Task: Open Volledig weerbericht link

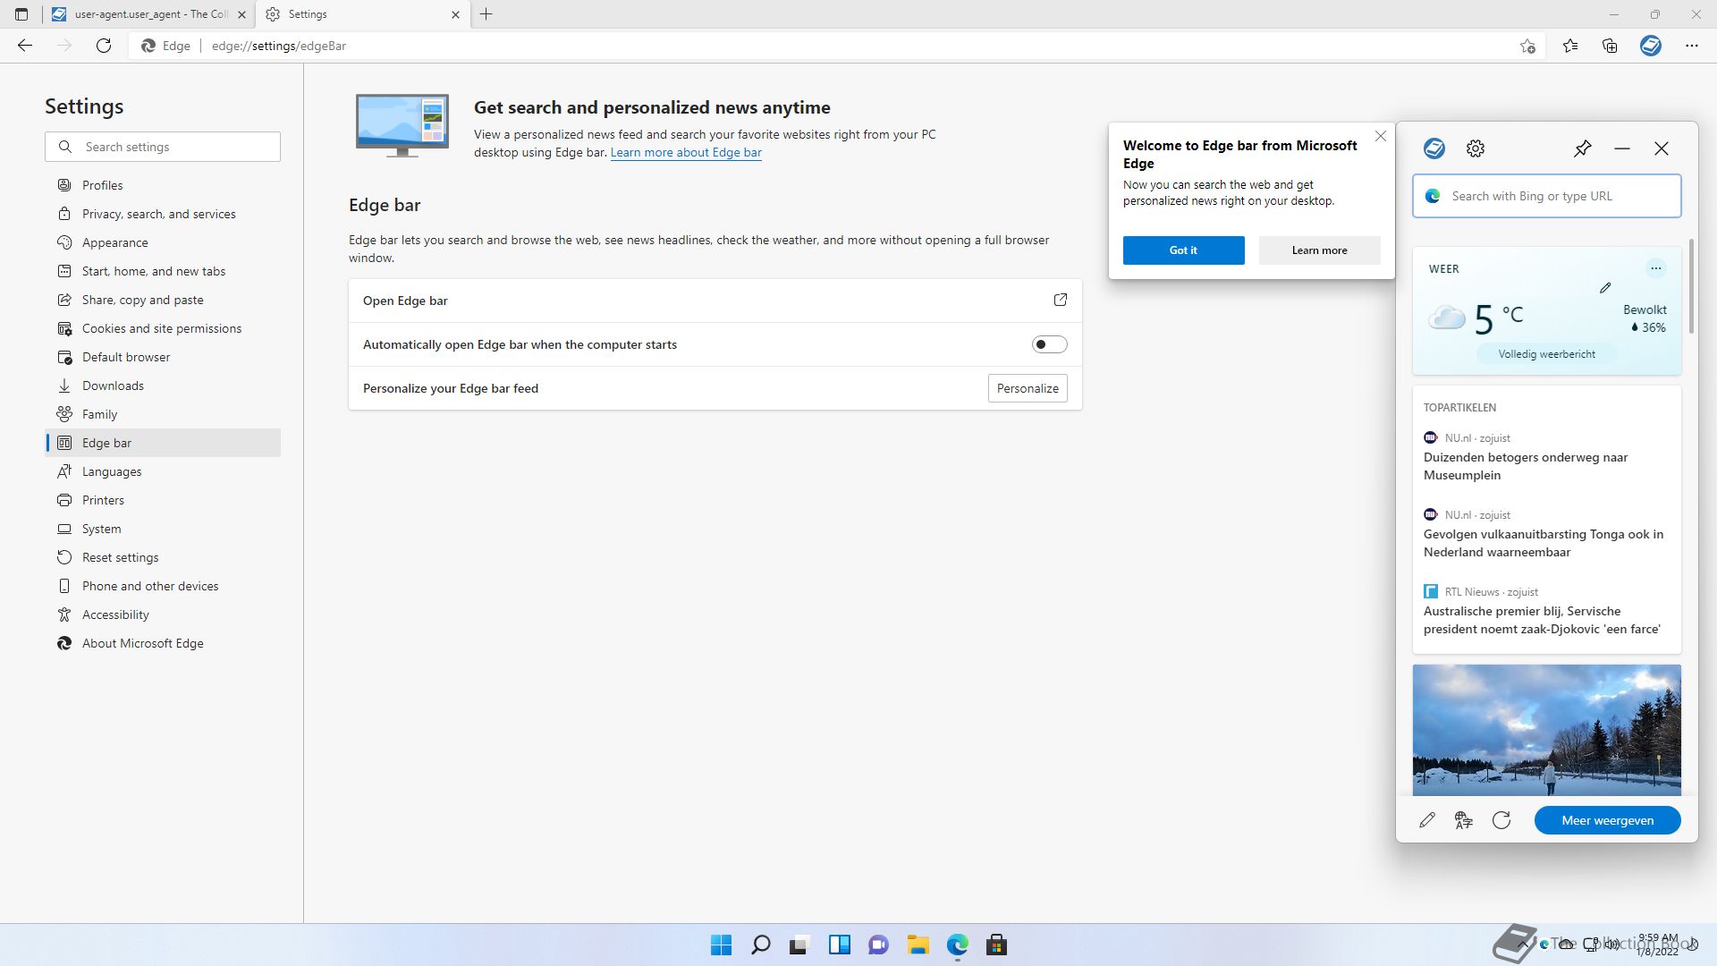Action: (x=1546, y=354)
